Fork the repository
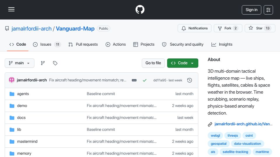Screen dimensions: 280x157 click(x=228, y=28)
